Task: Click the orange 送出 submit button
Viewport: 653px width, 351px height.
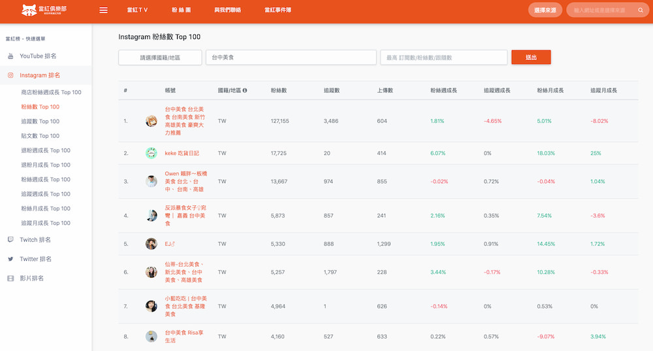Action: [531, 58]
